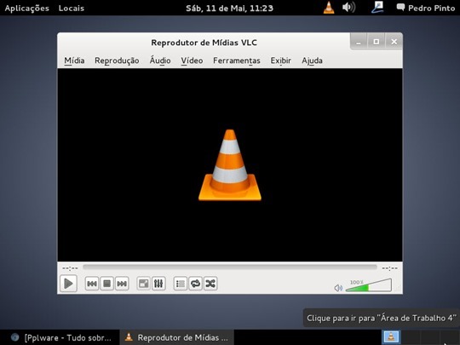Open the Aplicações top panel menu
The height and width of the screenshot is (345, 460).
tap(27, 8)
